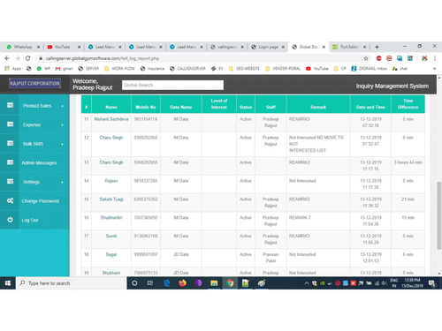This screenshot has width=442, height=331.
Task: Close the Global Data tab
Action: pyautogui.click(x=324, y=47)
